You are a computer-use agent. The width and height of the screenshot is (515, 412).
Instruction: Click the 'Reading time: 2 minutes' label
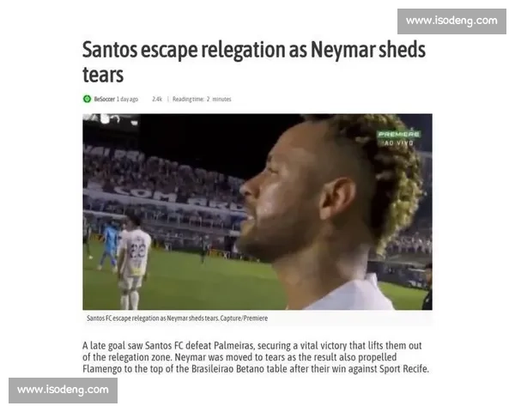[202, 99]
